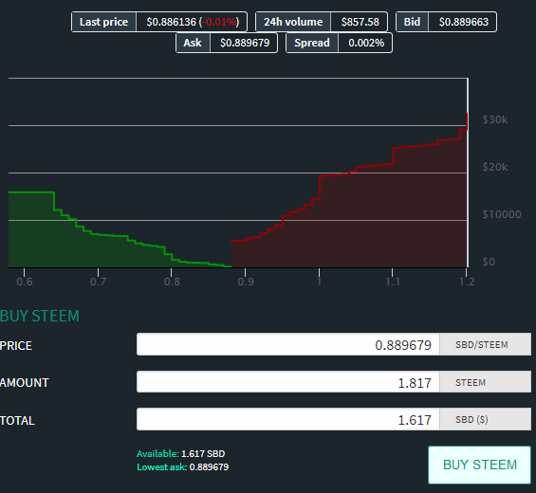Click the 24h volume ticker box

tap(322, 22)
